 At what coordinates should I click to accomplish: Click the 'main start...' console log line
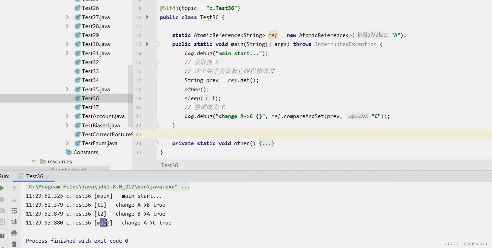pos(94,196)
